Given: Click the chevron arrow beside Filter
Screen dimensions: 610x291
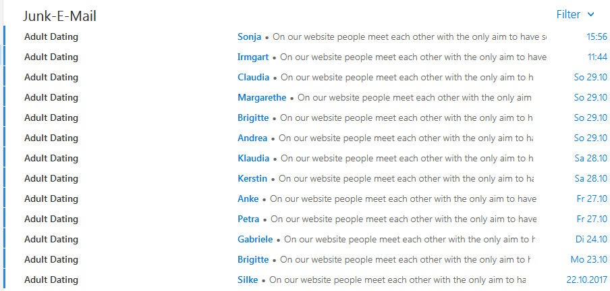Looking at the screenshot, I should pyautogui.click(x=591, y=15).
